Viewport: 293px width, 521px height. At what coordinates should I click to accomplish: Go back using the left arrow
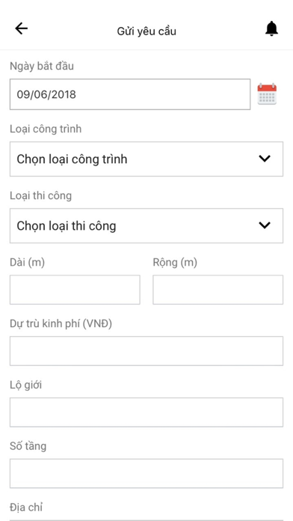coord(21,28)
